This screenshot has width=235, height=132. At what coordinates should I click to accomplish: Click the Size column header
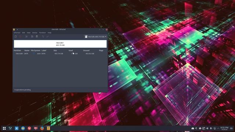(55, 51)
